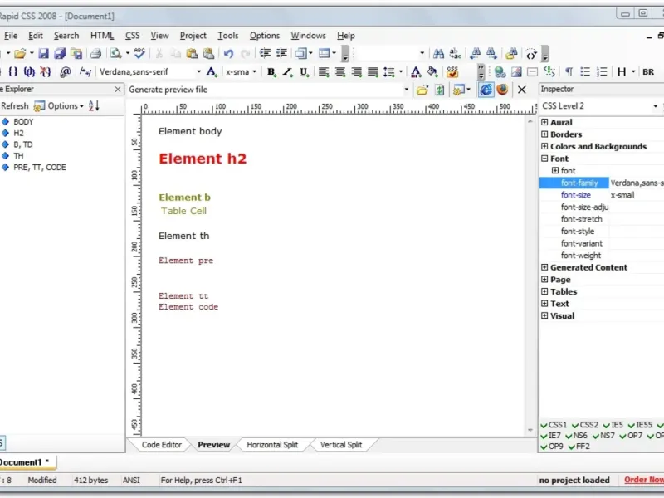Toggle the FF2 compatibility check

pos(579,447)
